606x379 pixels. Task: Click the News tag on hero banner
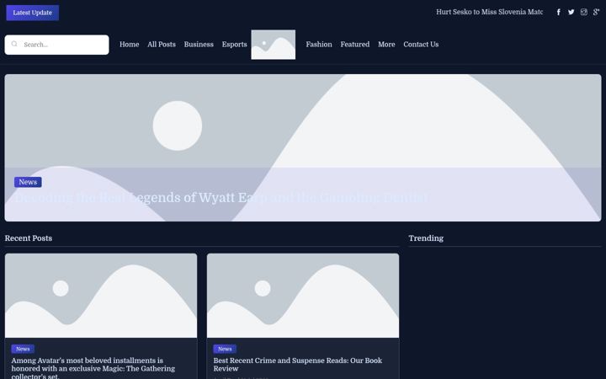pyautogui.click(x=28, y=182)
